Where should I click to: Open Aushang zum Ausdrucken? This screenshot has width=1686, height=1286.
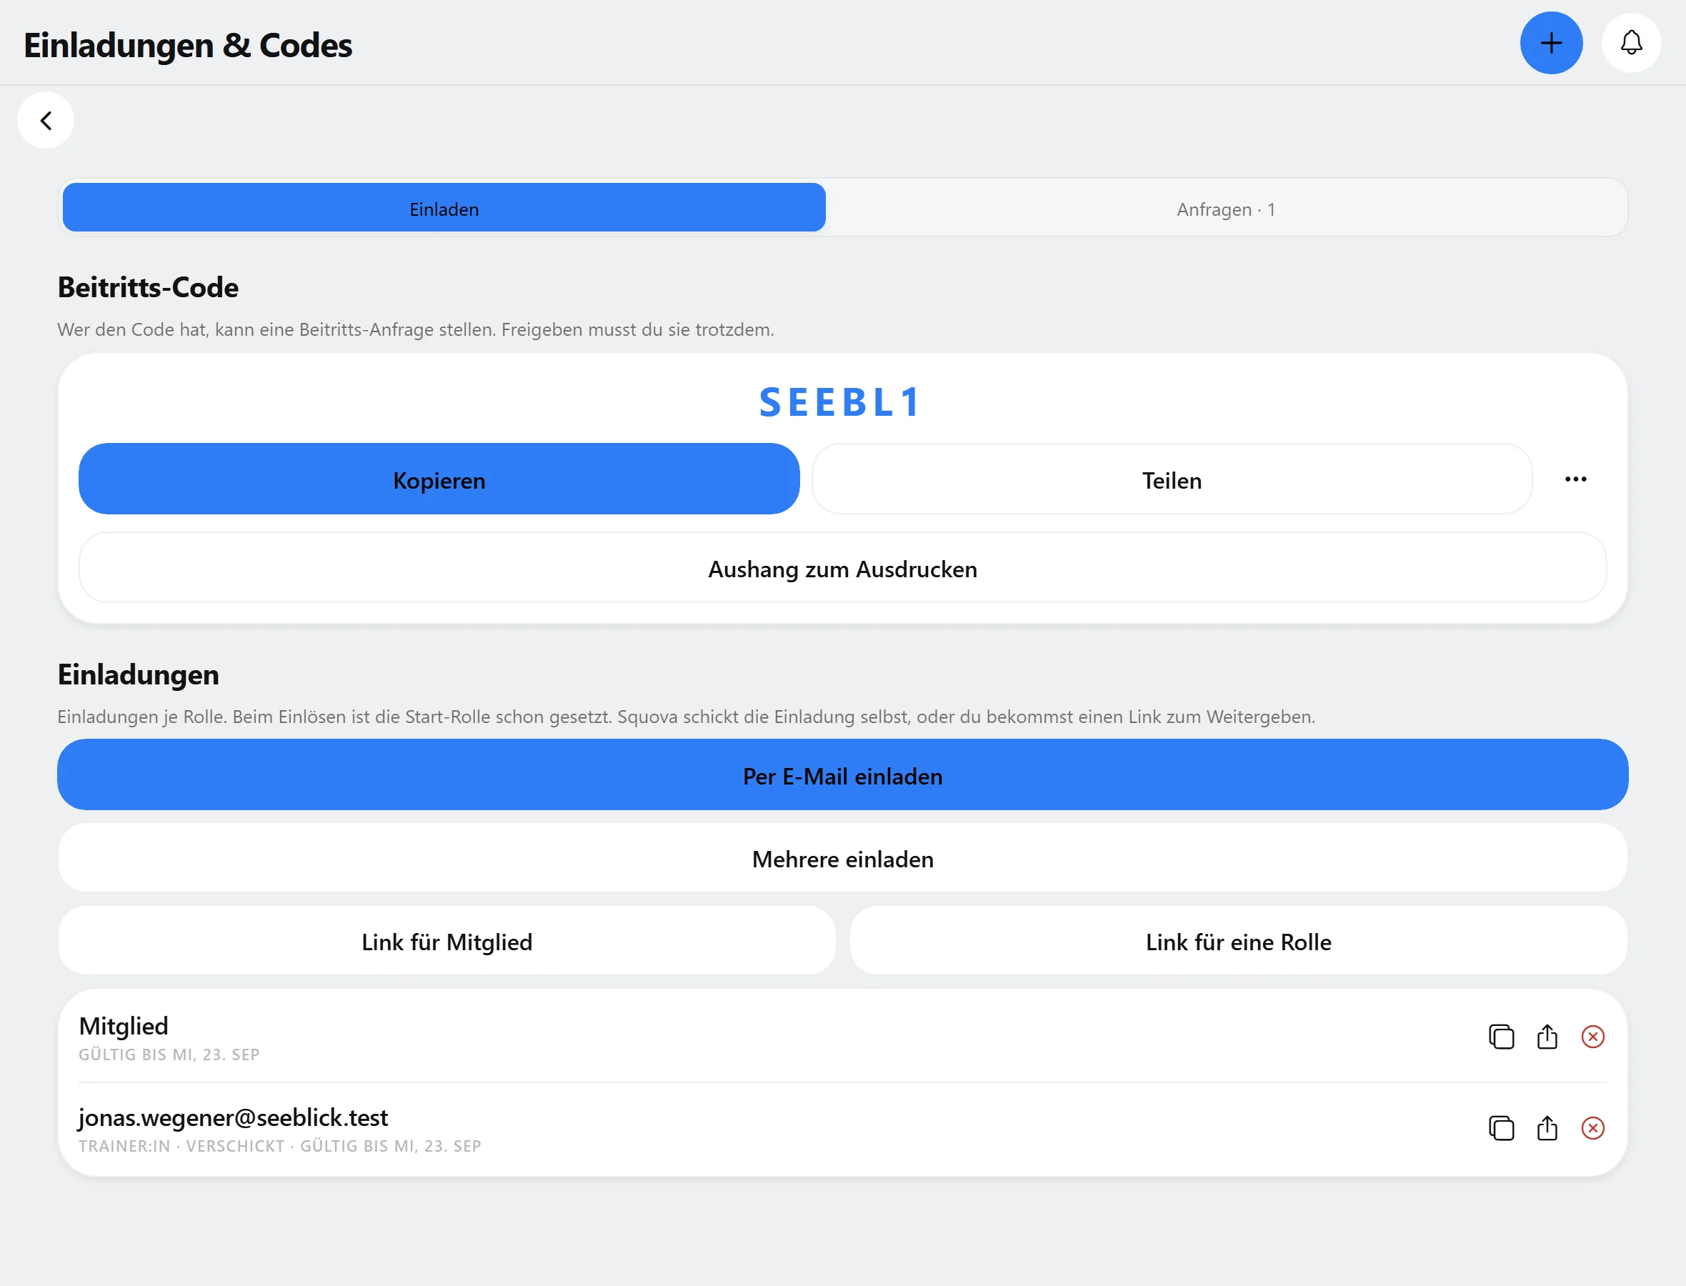tap(842, 568)
